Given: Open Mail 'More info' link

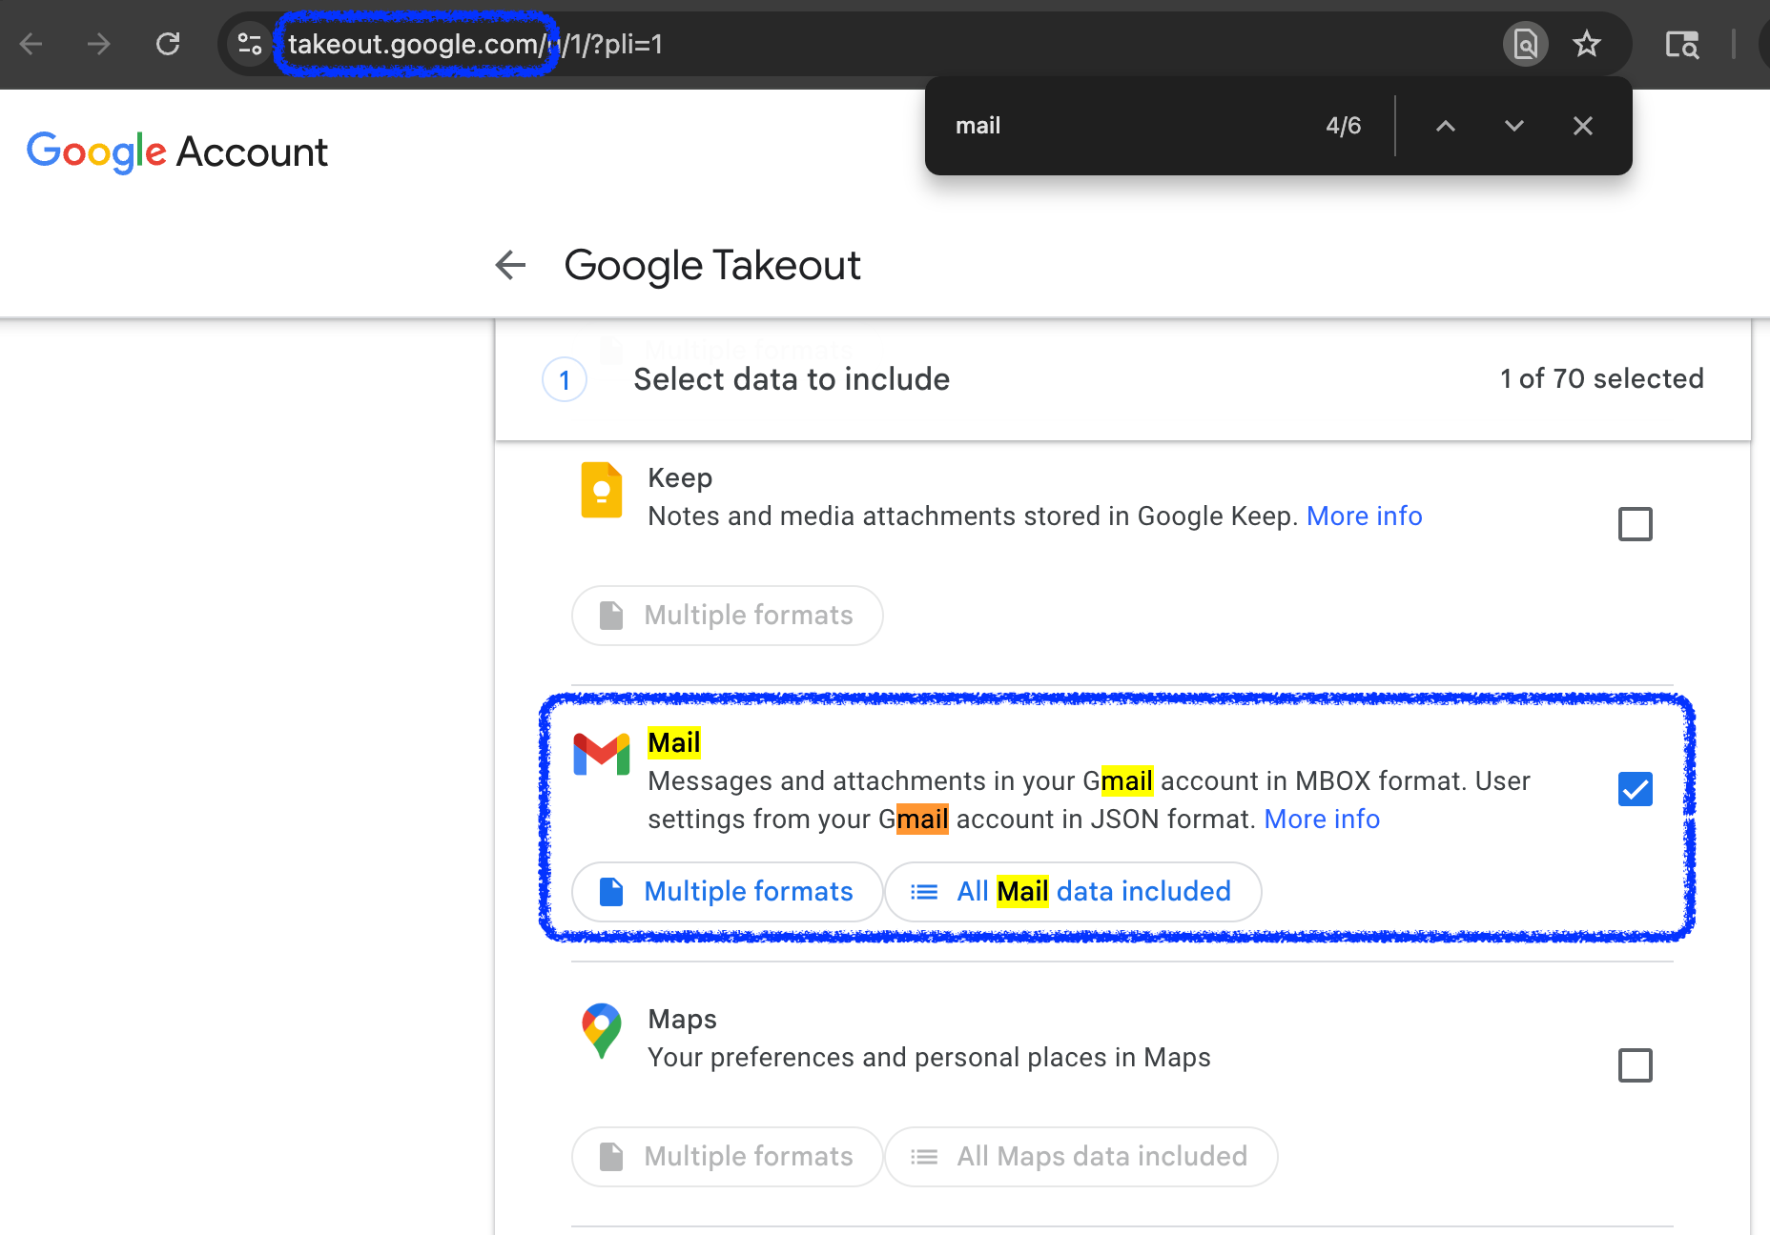Looking at the screenshot, I should point(1322,819).
